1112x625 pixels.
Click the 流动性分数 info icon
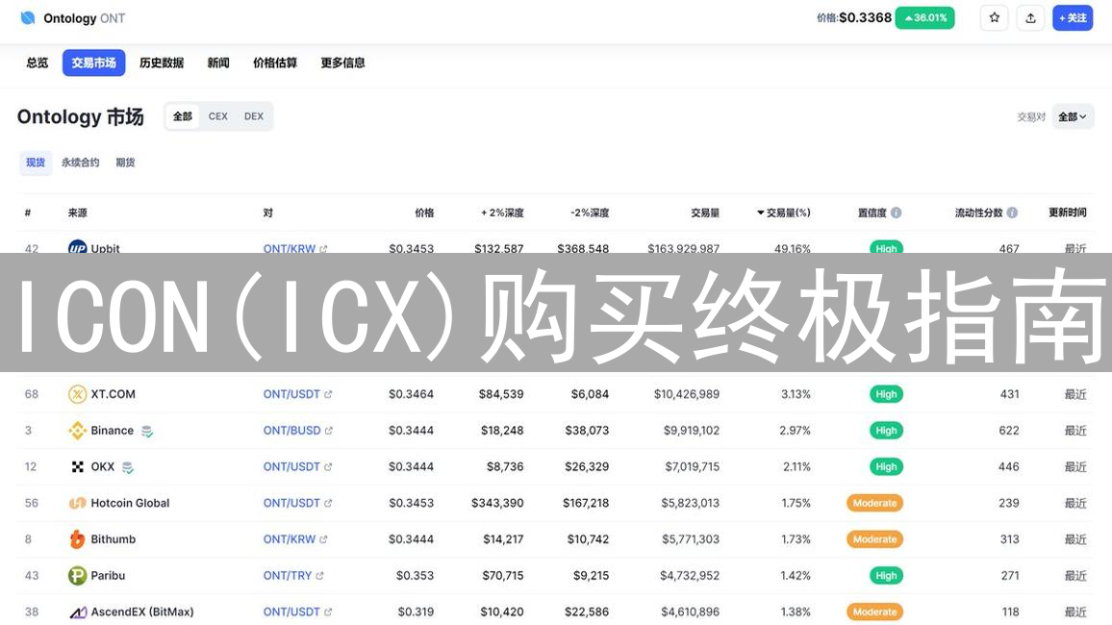[x=1012, y=212]
